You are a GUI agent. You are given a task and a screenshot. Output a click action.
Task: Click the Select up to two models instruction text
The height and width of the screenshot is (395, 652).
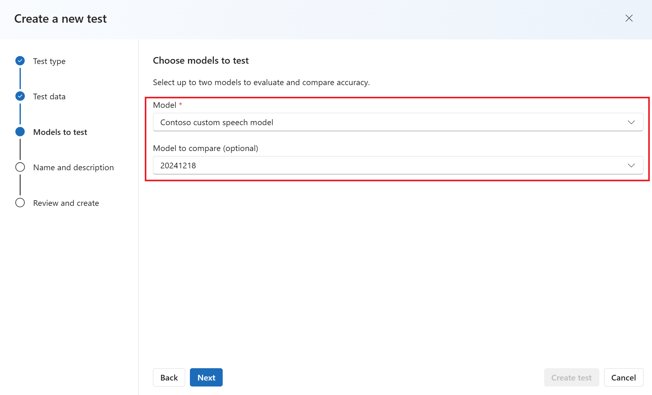[261, 82]
